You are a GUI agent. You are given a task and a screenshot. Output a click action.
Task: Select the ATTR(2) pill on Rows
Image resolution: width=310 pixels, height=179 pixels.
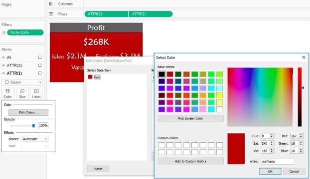click(106, 14)
